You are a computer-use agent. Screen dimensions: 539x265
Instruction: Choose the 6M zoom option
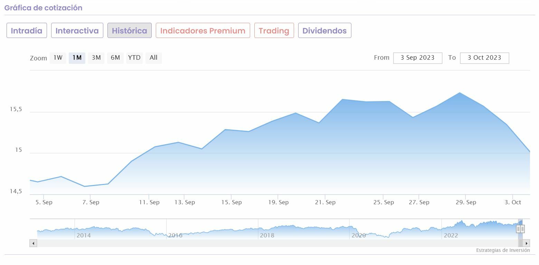click(x=115, y=58)
